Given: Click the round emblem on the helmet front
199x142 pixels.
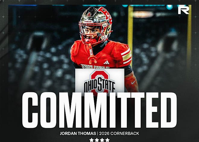Looking at the screenshot, I should (89, 14).
